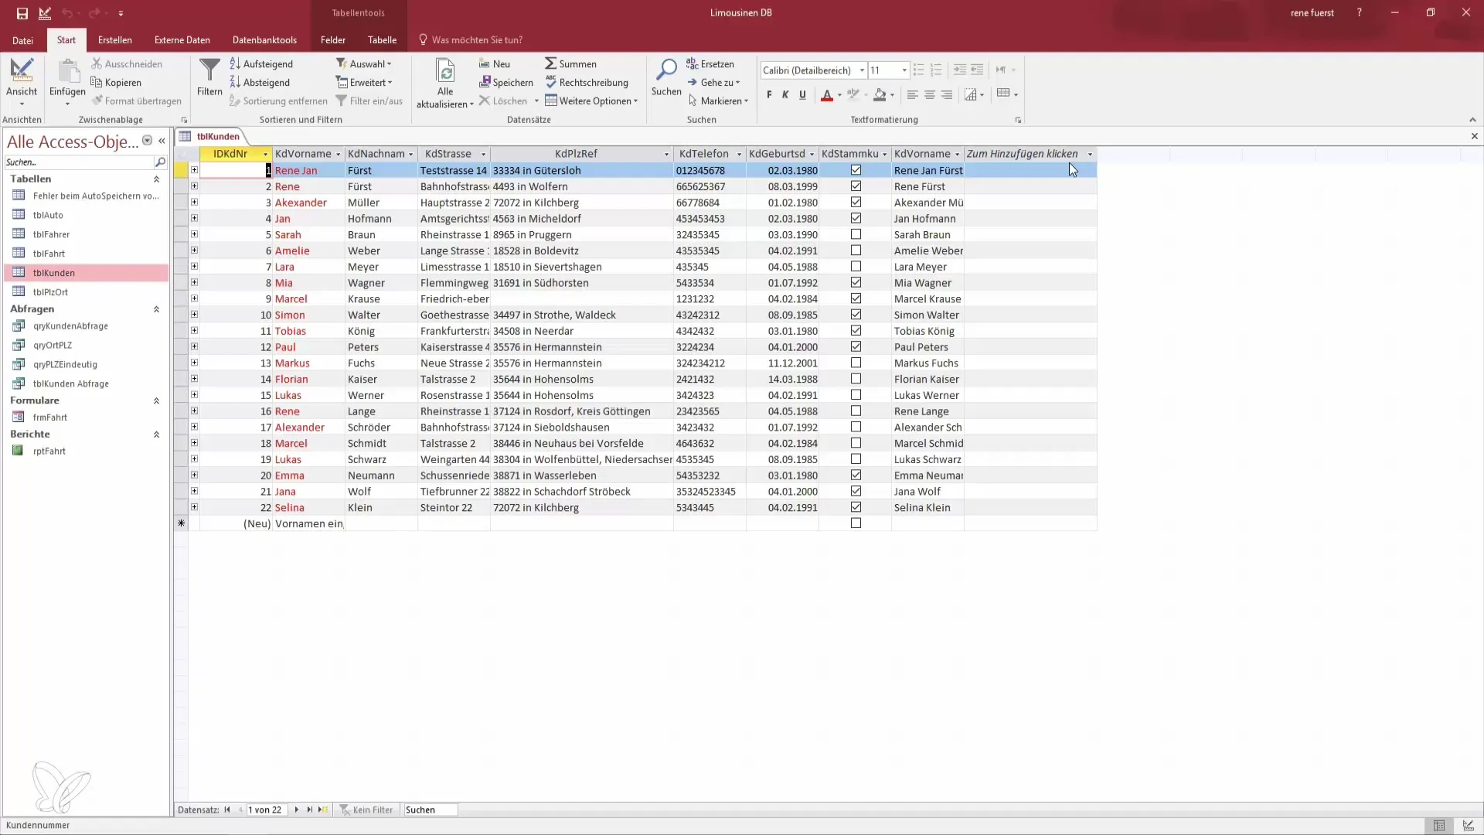The height and width of the screenshot is (835, 1484).
Task: Sort descending with Absteigend
Action: (x=260, y=83)
